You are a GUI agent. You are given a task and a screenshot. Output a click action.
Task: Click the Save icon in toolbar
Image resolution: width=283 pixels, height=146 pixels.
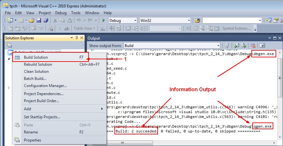click(39, 20)
